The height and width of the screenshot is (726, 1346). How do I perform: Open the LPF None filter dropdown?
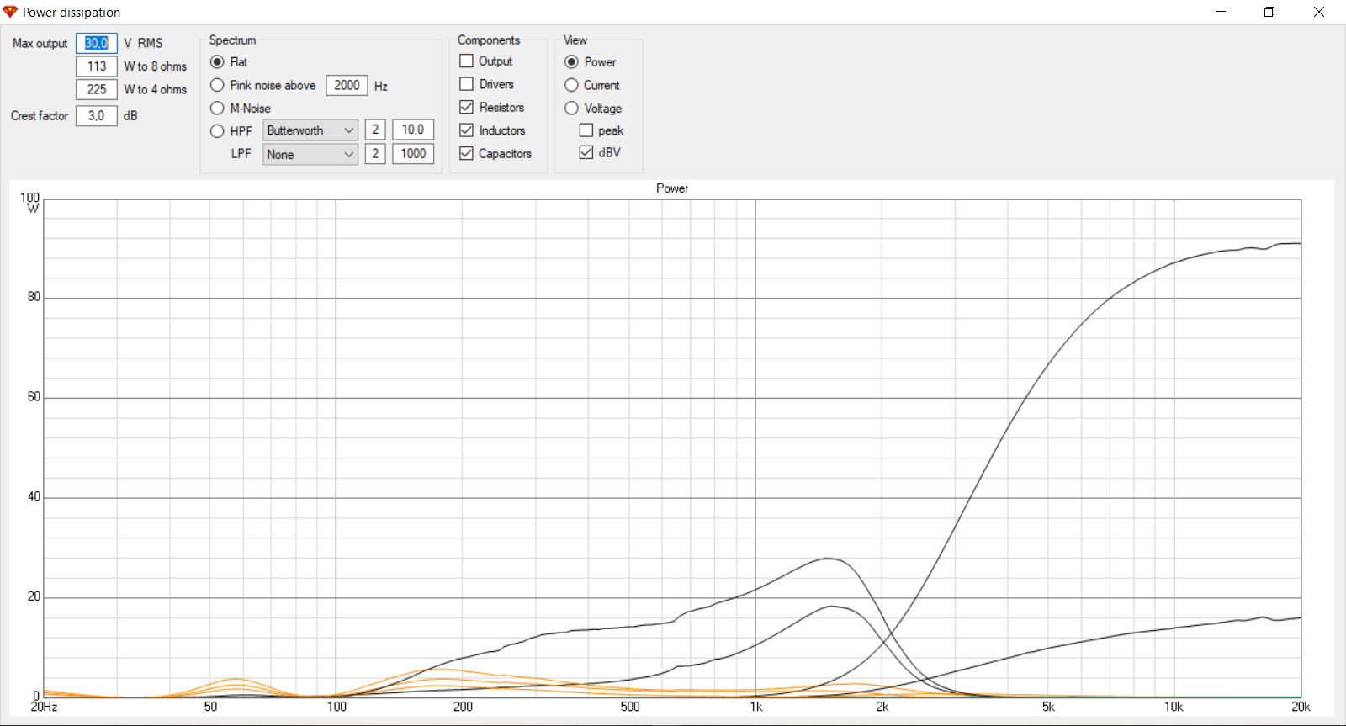(310, 154)
